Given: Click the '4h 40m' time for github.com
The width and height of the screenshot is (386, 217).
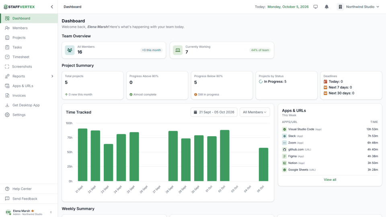Looking at the screenshot, I should pyautogui.click(x=373, y=149).
